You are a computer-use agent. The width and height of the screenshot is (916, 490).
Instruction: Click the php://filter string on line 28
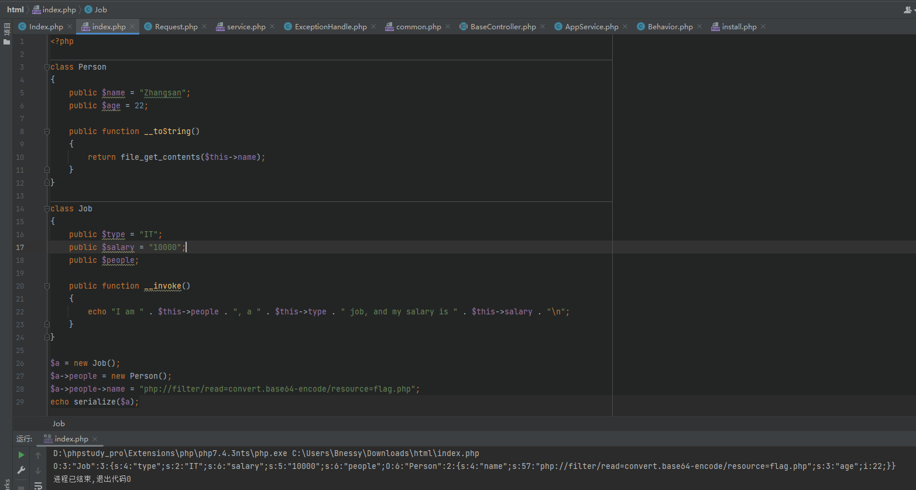pyautogui.click(x=280, y=389)
